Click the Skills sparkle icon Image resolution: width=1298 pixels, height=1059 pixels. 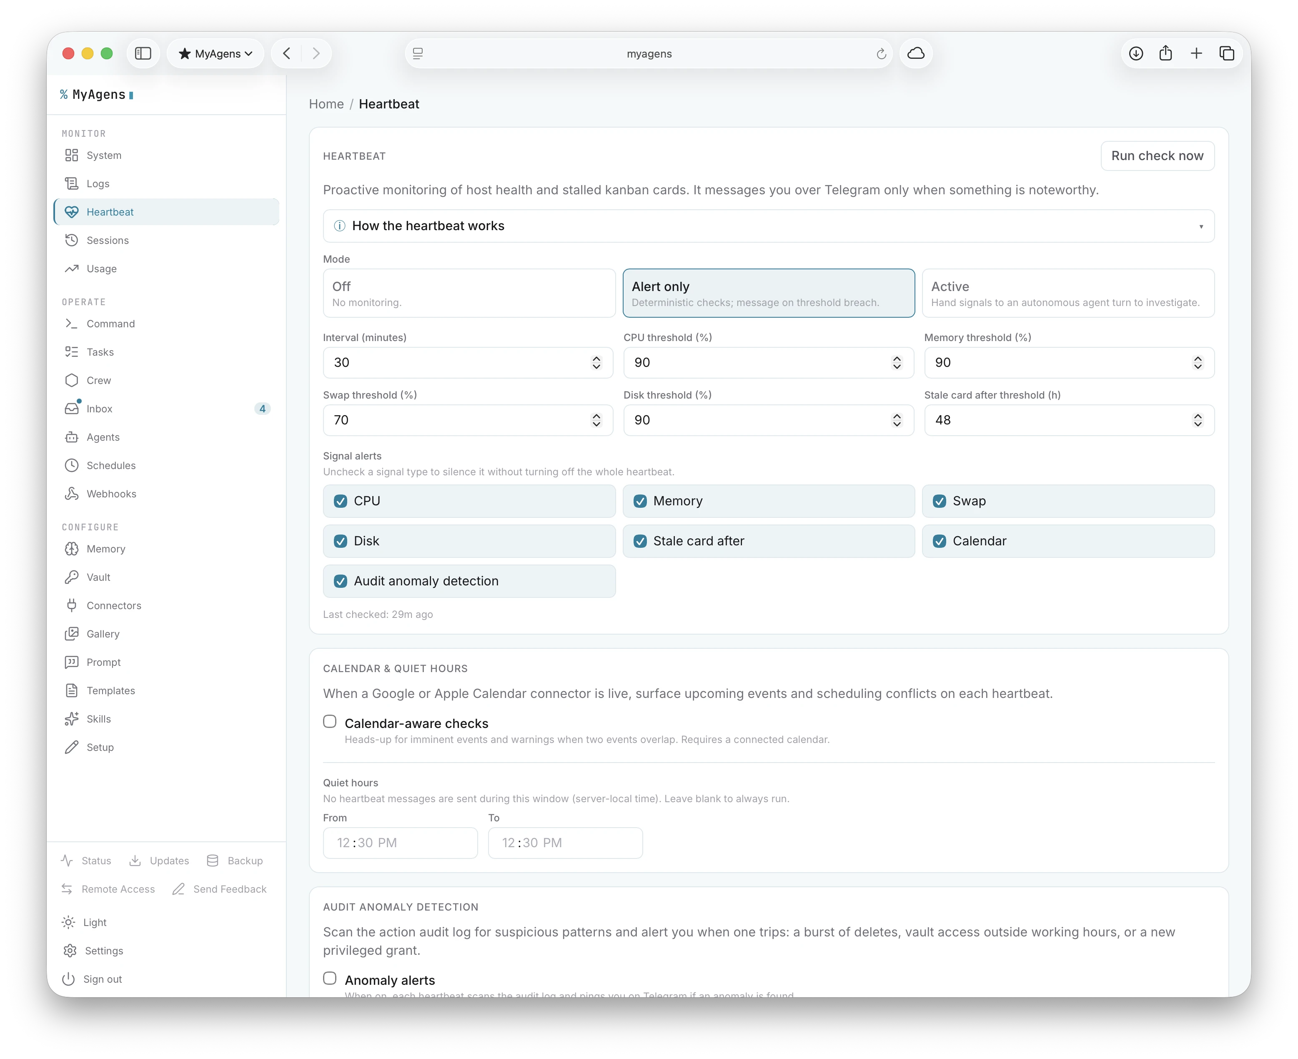pyautogui.click(x=71, y=719)
